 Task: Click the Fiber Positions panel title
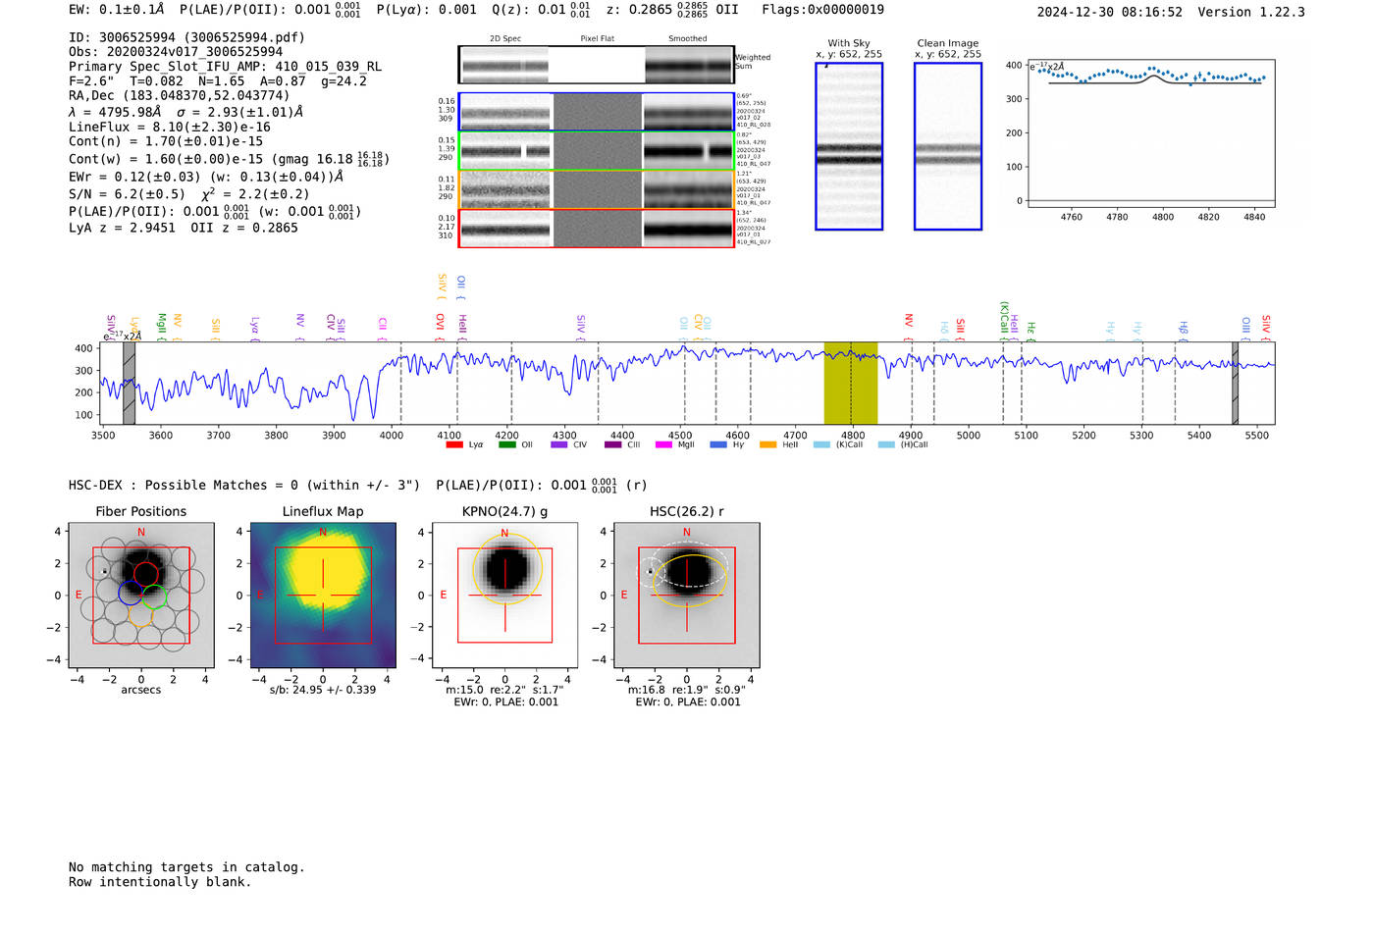(141, 511)
